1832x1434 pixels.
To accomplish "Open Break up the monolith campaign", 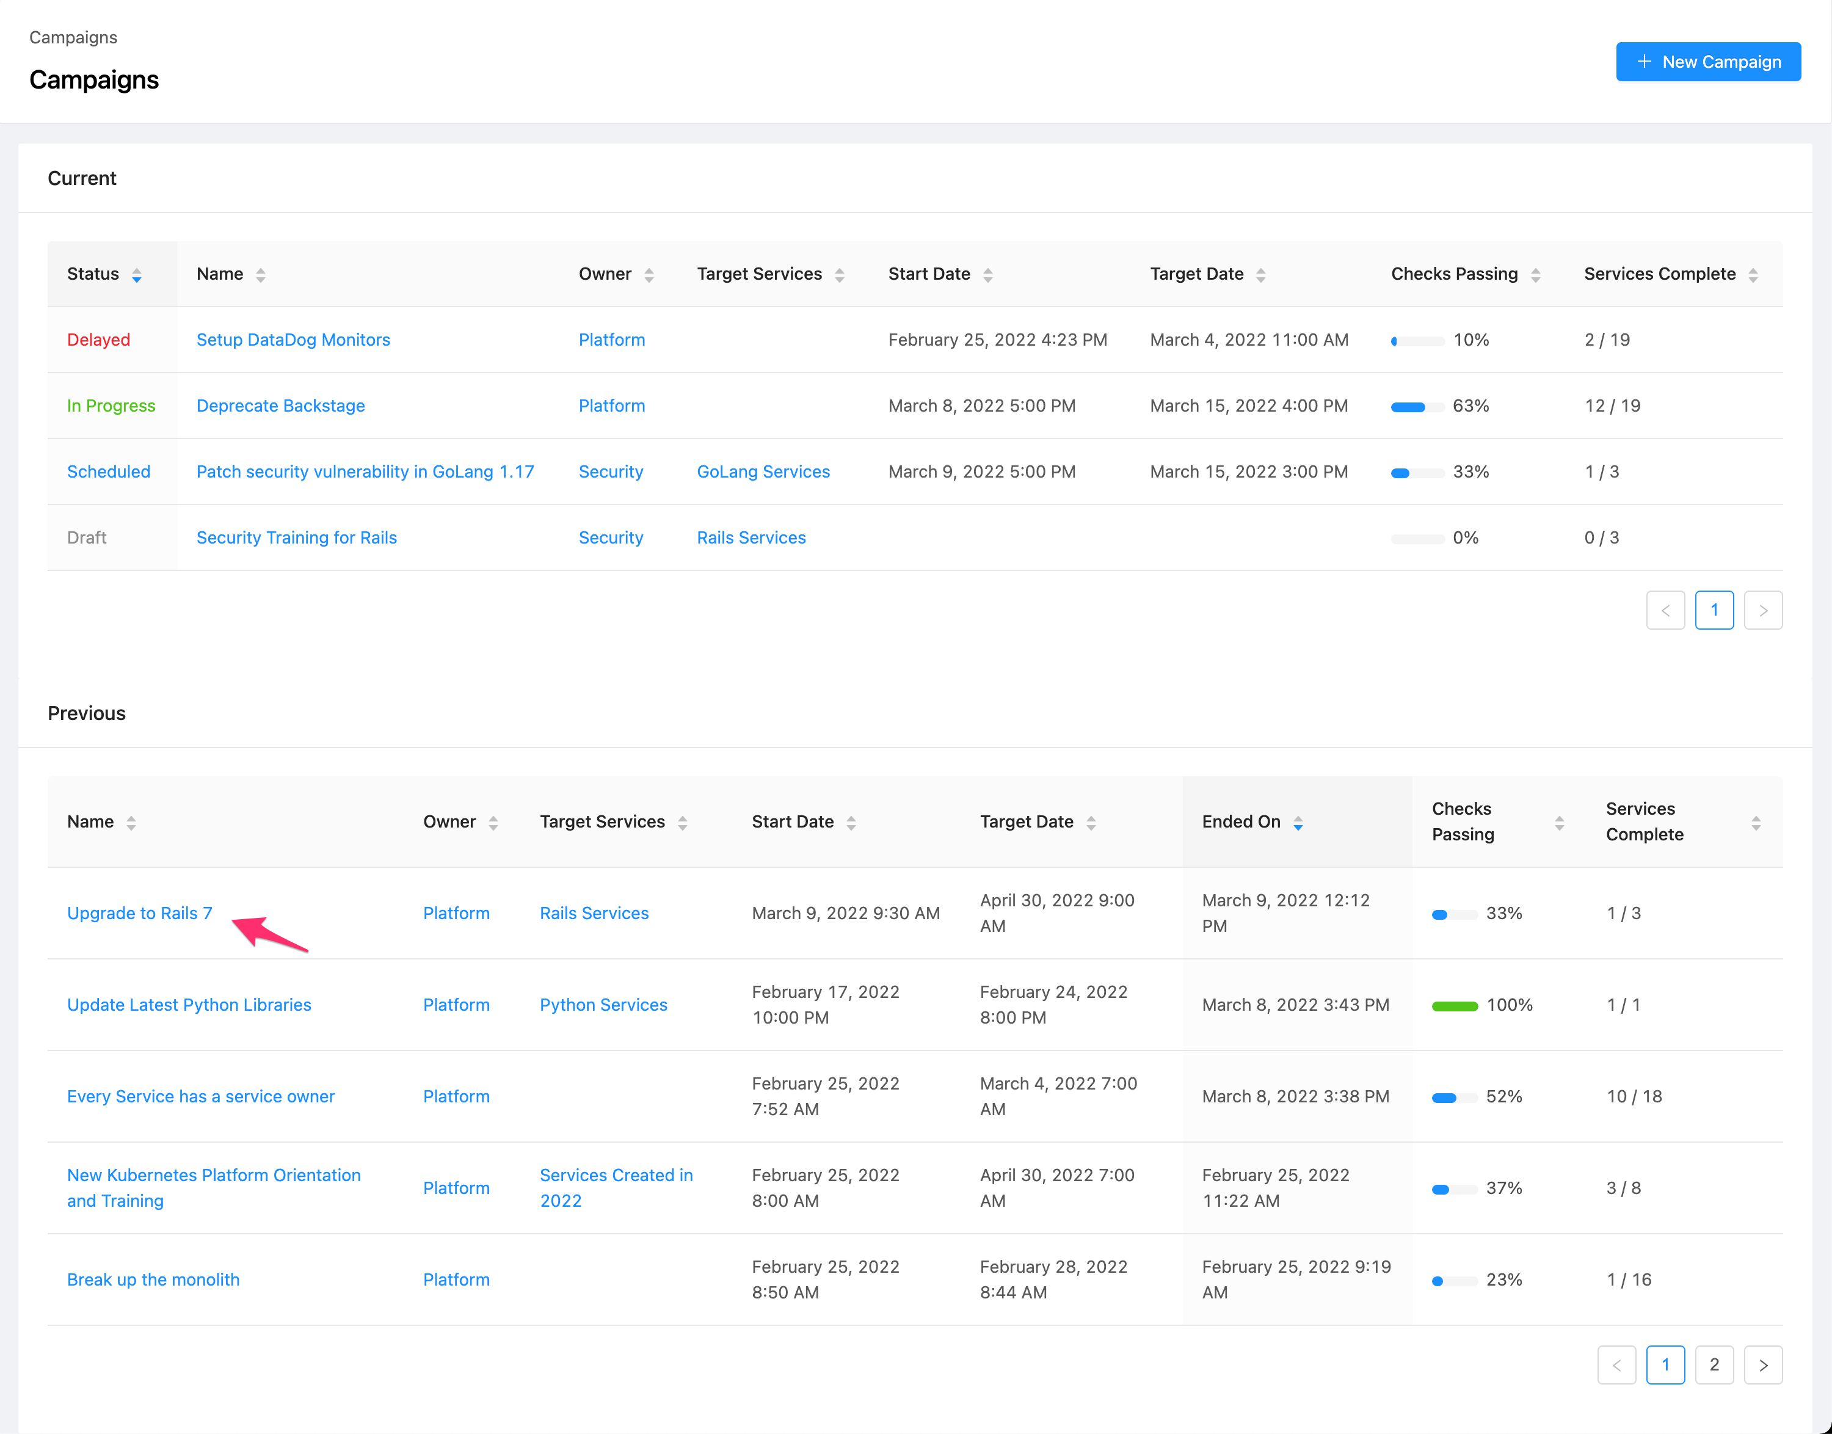I will pyautogui.click(x=153, y=1279).
